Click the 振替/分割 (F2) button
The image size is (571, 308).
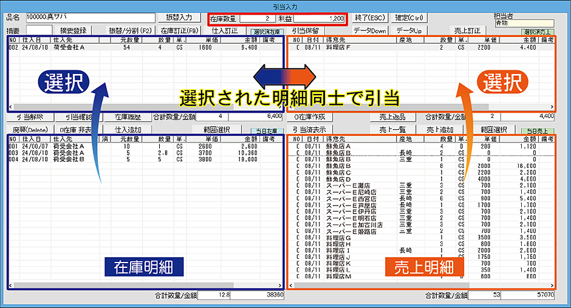point(129,30)
